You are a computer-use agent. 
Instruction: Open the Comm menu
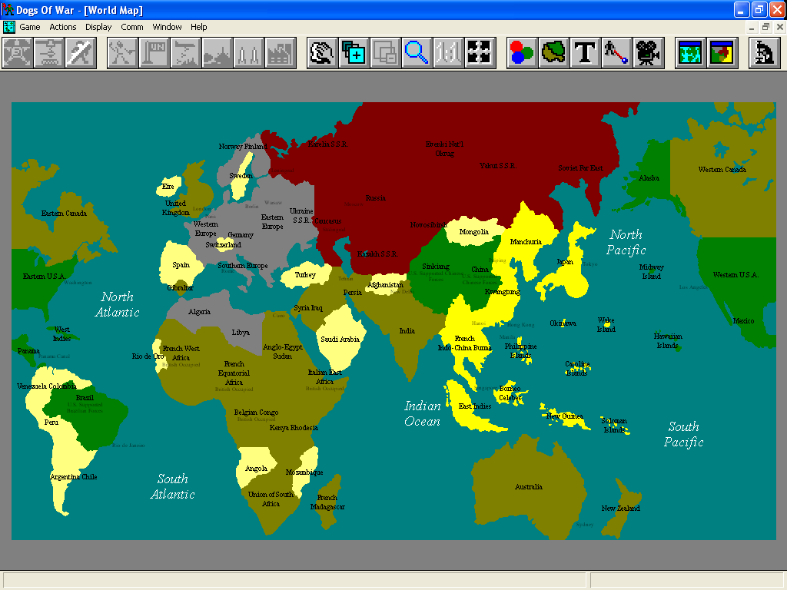pos(132,27)
